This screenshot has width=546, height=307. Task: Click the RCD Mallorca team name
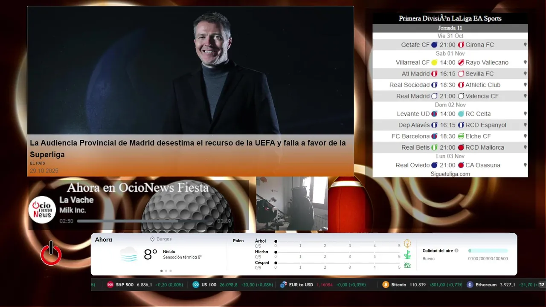click(485, 148)
